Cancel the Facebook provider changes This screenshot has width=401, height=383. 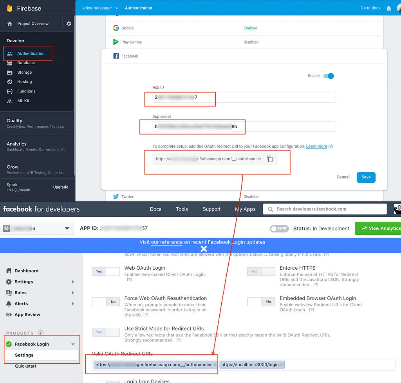(343, 177)
